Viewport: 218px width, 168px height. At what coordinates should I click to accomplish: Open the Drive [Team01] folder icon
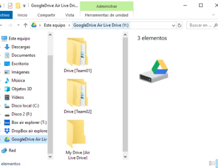(77, 52)
